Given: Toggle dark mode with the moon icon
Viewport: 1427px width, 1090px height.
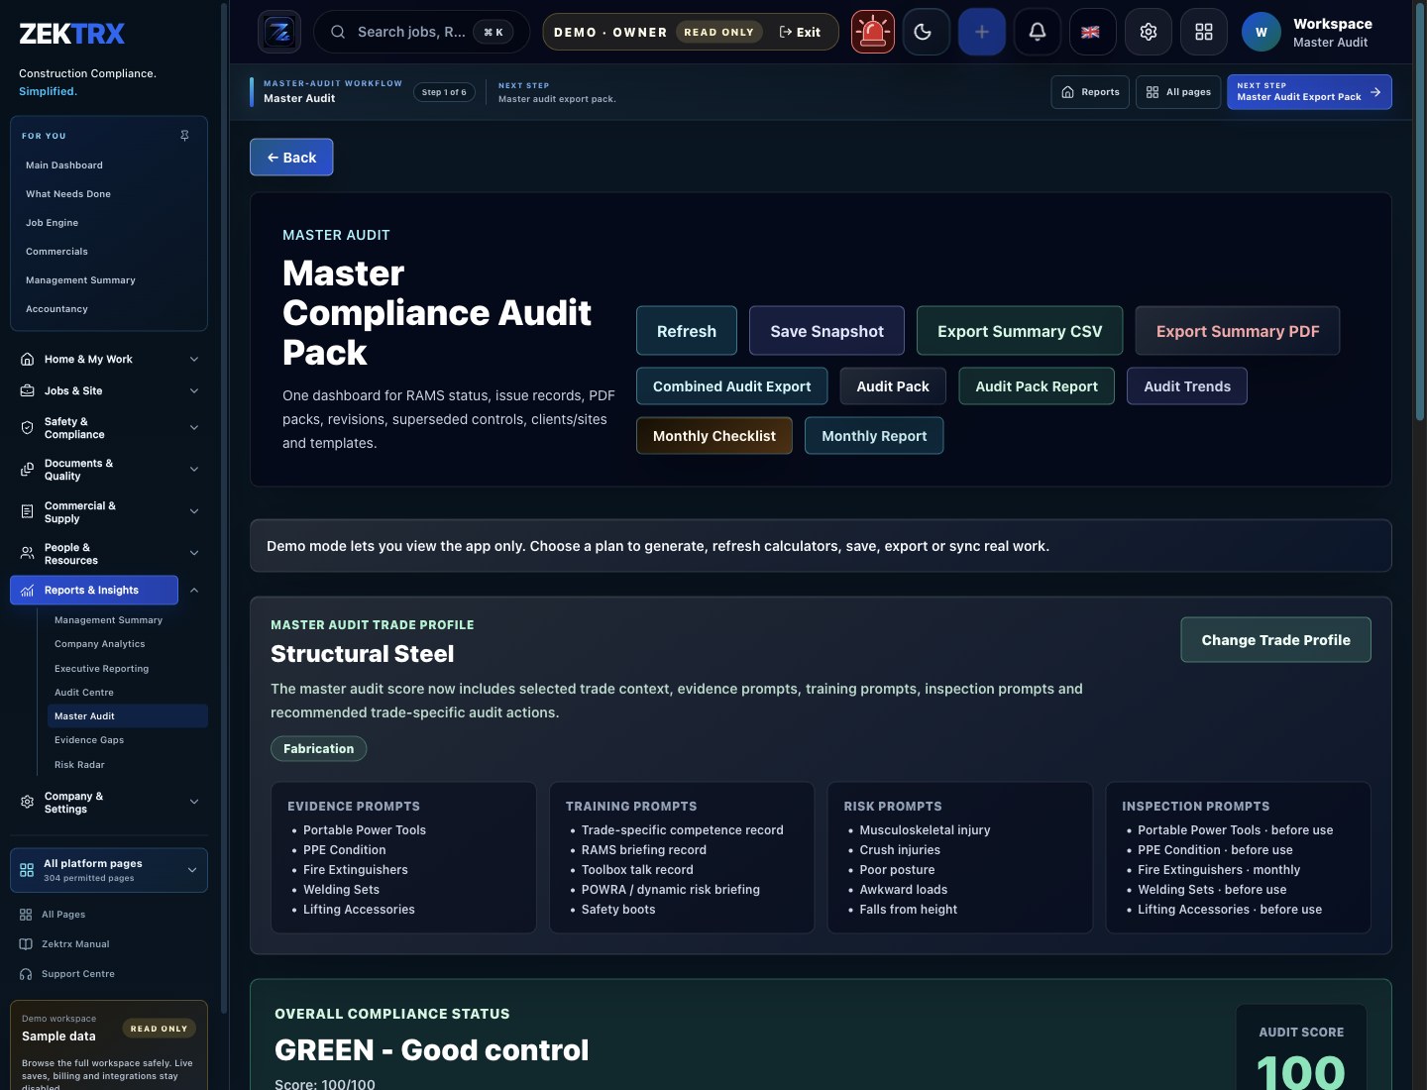Looking at the screenshot, I should [x=927, y=32].
